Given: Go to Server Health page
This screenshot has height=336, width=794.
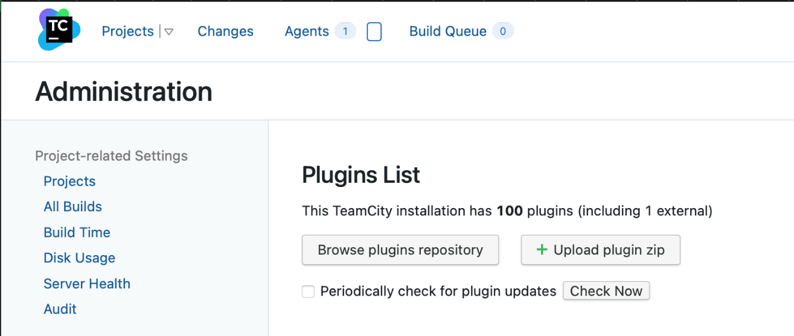Looking at the screenshot, I should click(x=87, y=284).
